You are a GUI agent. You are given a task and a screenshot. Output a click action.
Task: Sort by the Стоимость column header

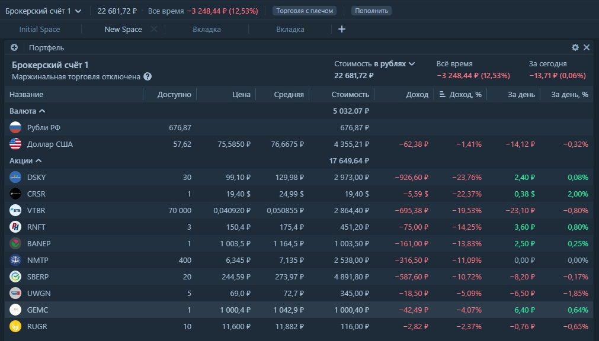coord(350,94)
